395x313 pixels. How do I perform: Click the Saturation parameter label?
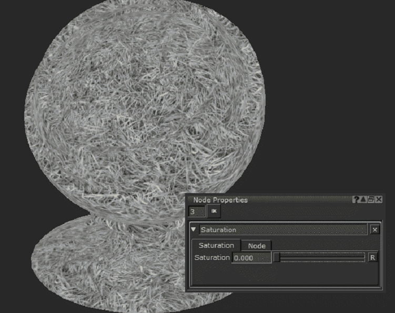click(212, 258)
